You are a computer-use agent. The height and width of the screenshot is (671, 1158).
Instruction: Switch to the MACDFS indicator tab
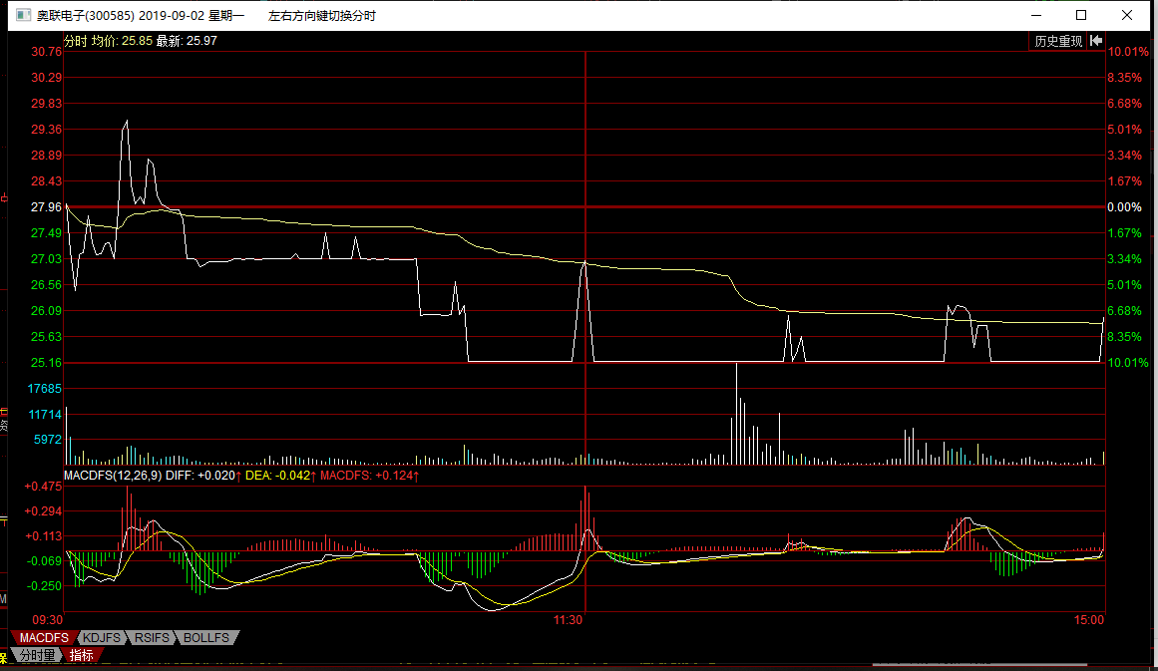click(x=44, y=638)
